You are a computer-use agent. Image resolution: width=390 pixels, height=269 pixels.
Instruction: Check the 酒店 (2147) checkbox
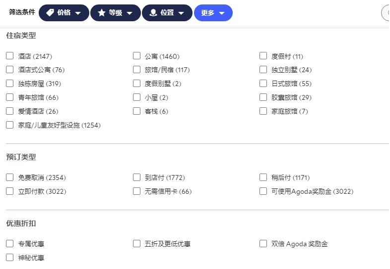pyautogui.click(x=10, y=56)
